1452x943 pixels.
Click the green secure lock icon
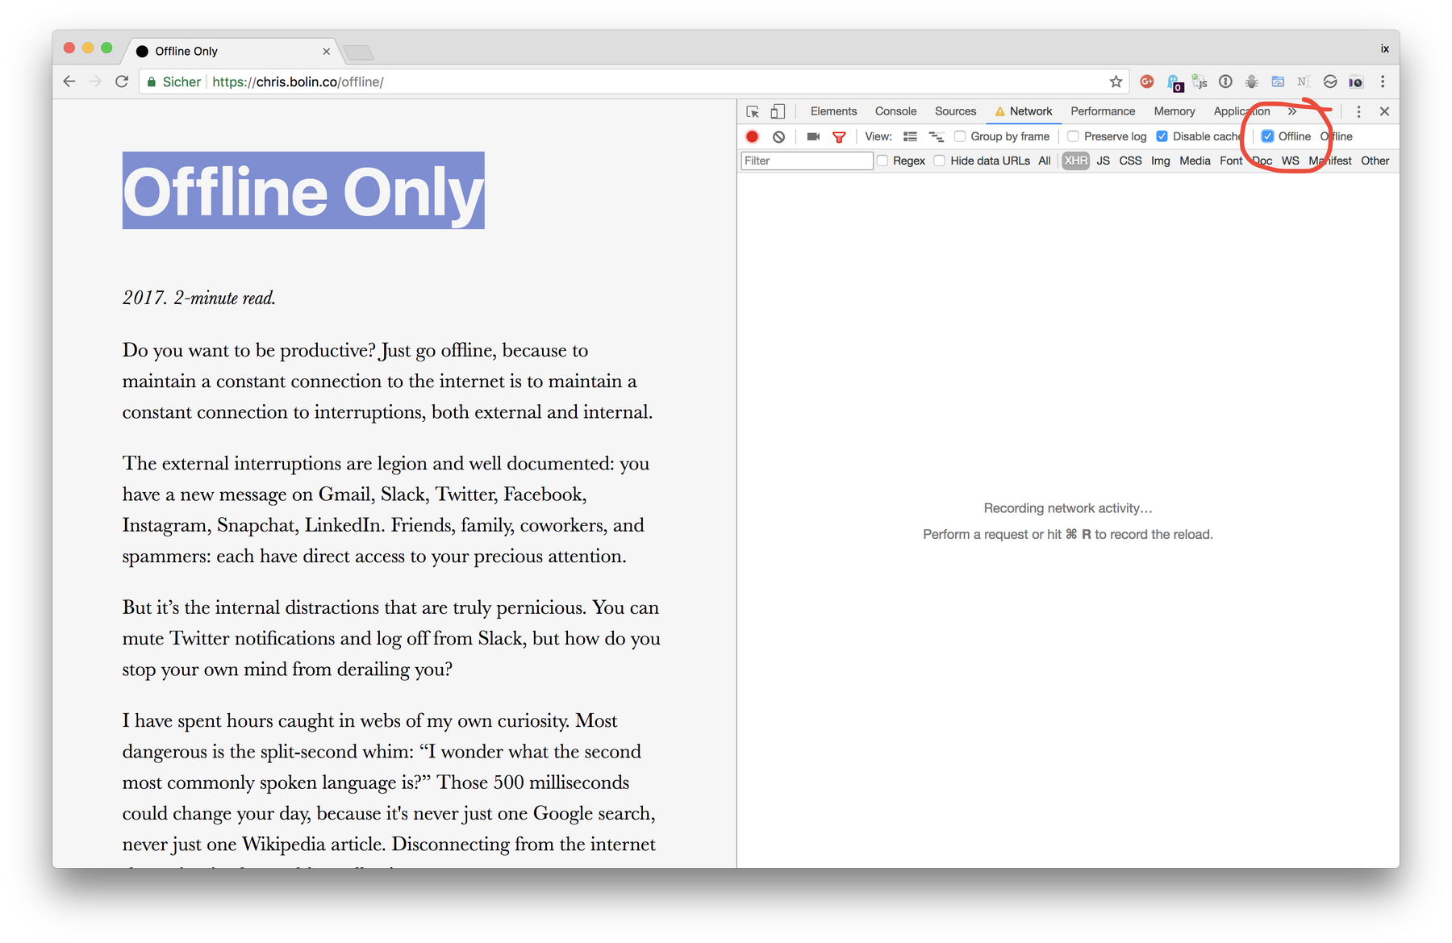[151, 82]
